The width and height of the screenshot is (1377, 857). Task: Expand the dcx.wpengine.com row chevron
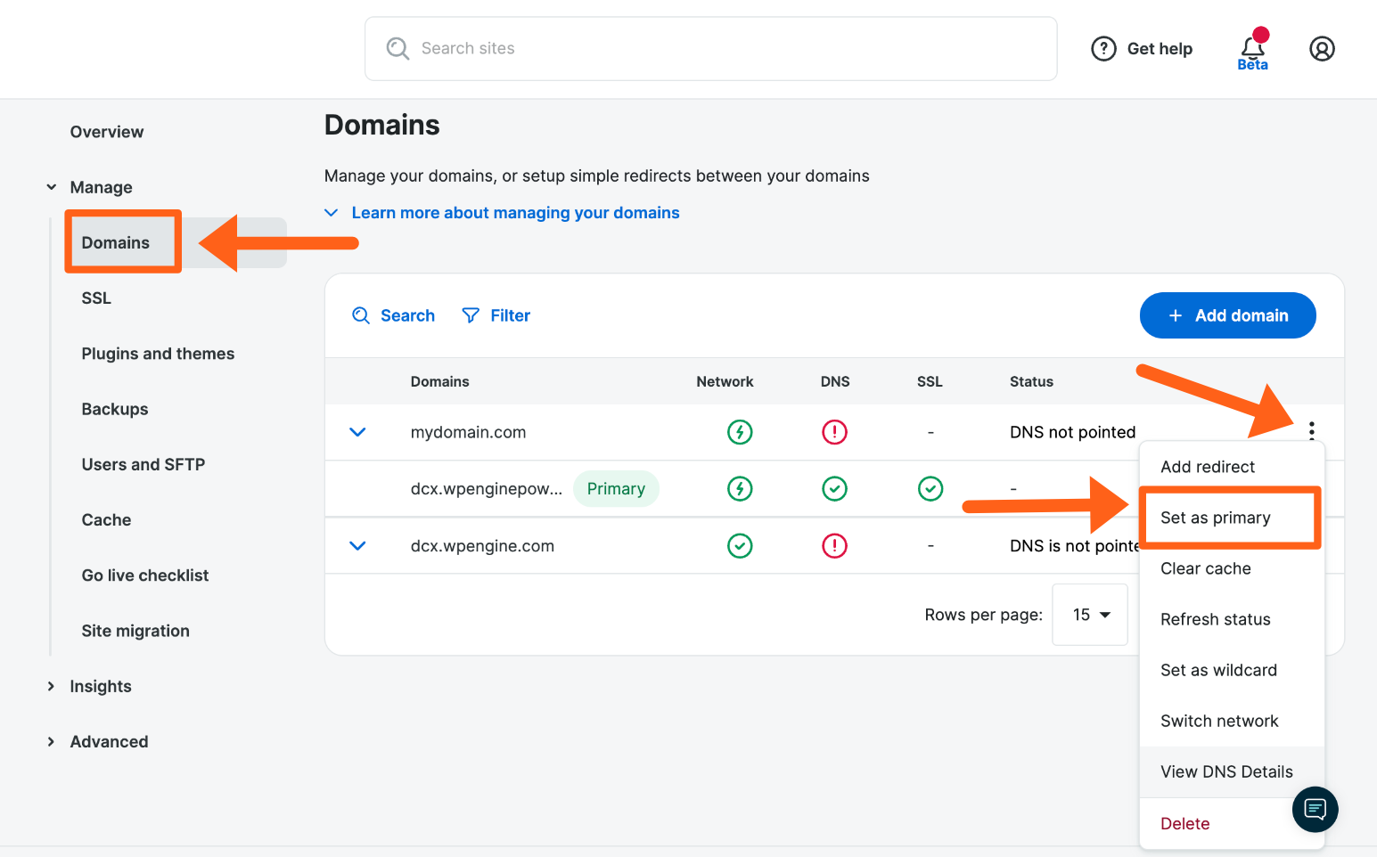[357, 545]
